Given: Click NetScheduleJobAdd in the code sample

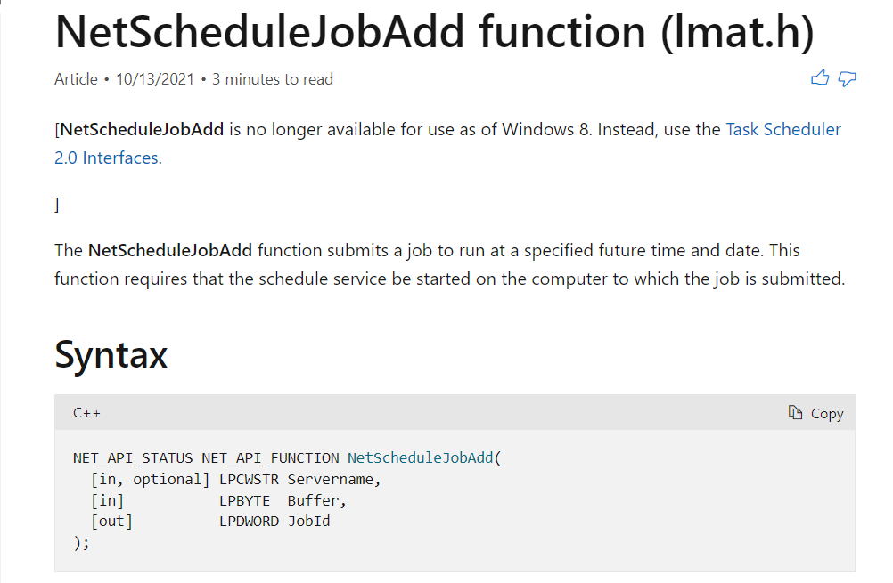Looking at the screenshot, I should 421,457.
